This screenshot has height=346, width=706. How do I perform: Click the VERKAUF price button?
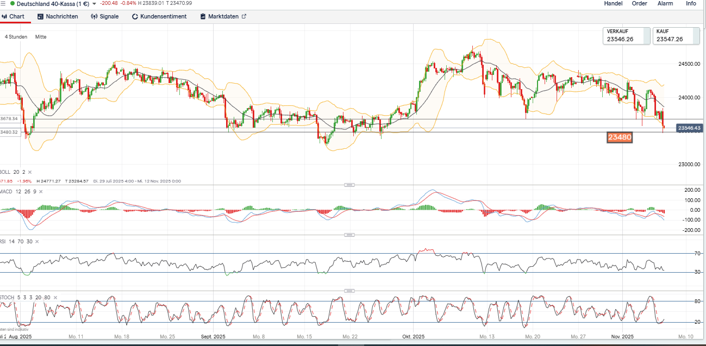pyautogui.click(x=626, y=36)
